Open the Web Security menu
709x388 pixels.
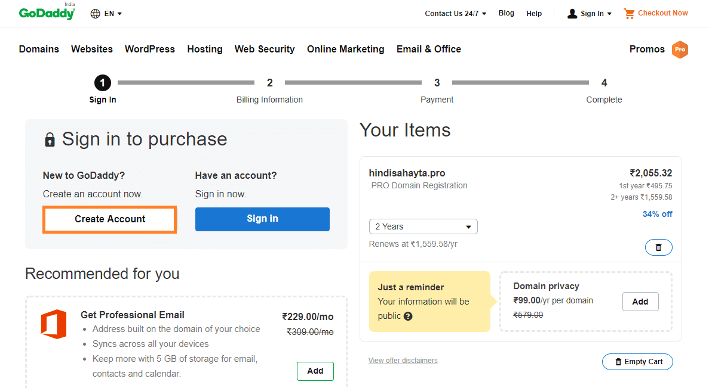[x=265, y=49]
